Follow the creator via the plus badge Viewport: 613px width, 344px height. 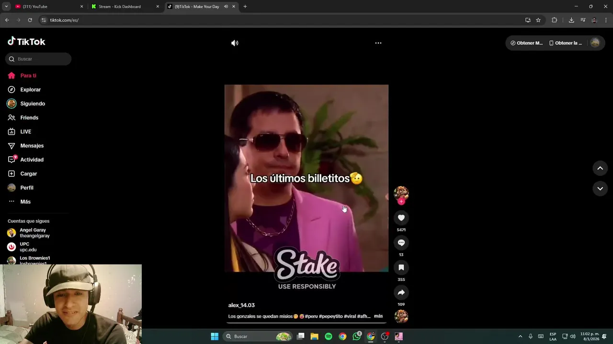tap(401, 202)
